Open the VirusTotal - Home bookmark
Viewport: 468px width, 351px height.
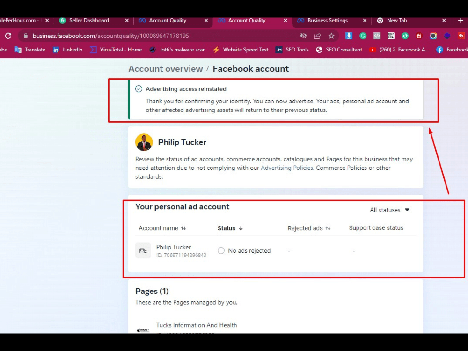[116, 50]
